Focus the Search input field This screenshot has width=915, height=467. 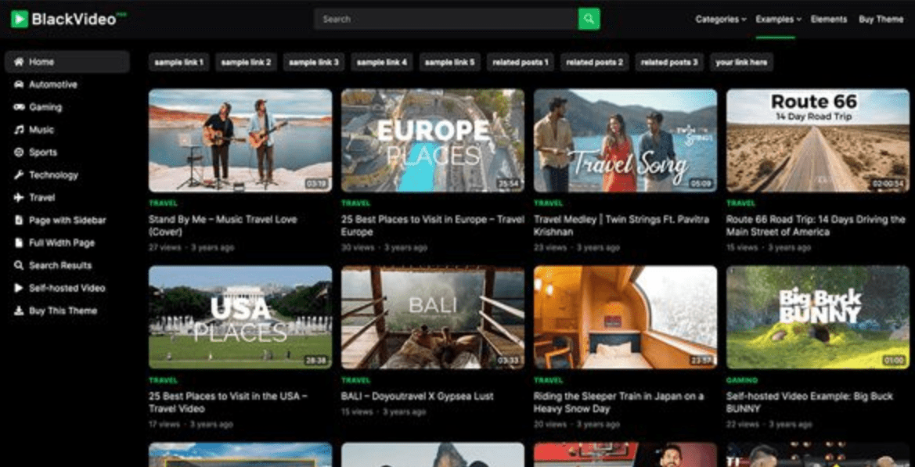point(446,19)
